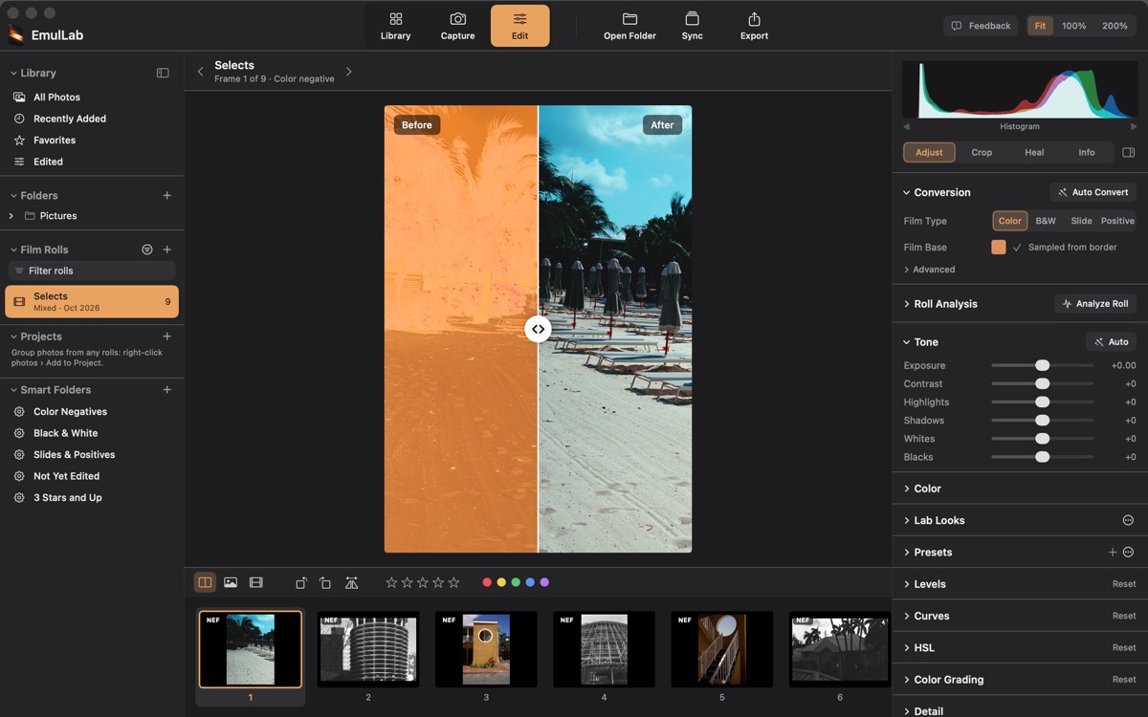Select the Heal tab

point(1034,152)
